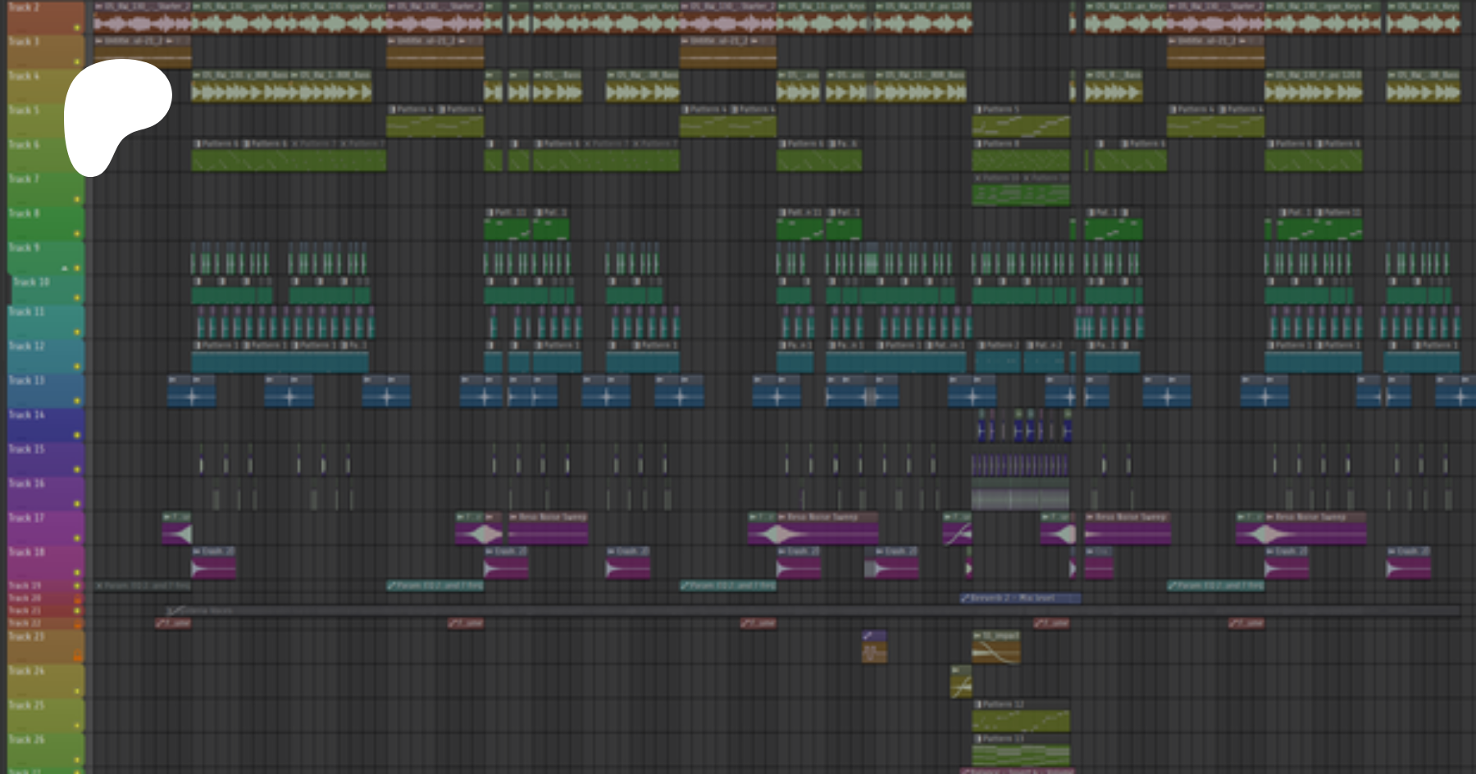1476x774 pixels.
Task: Select the first crash audio clip on Track 18
Action: click(x=214, y=567)
